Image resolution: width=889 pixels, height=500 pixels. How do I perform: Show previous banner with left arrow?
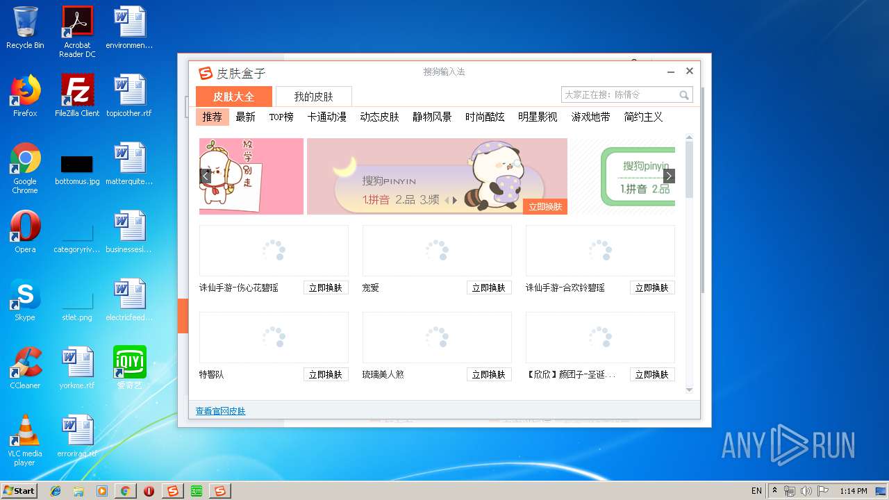tap(206, 176)
